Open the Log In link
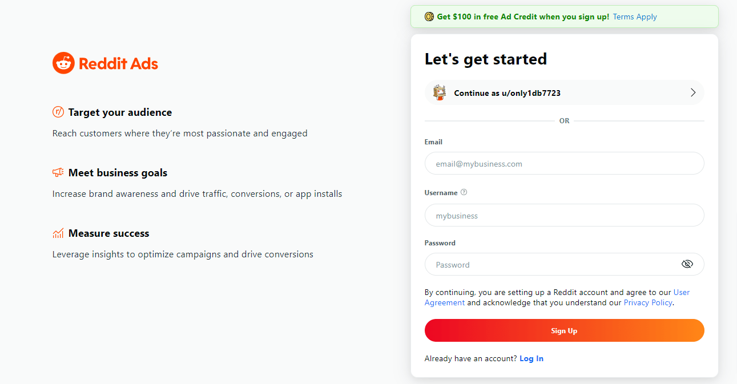 (531, 358)
